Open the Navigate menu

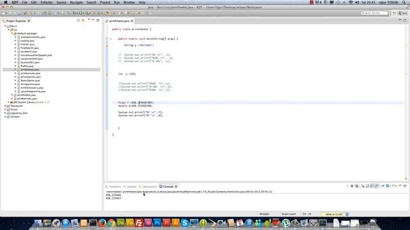76,3
